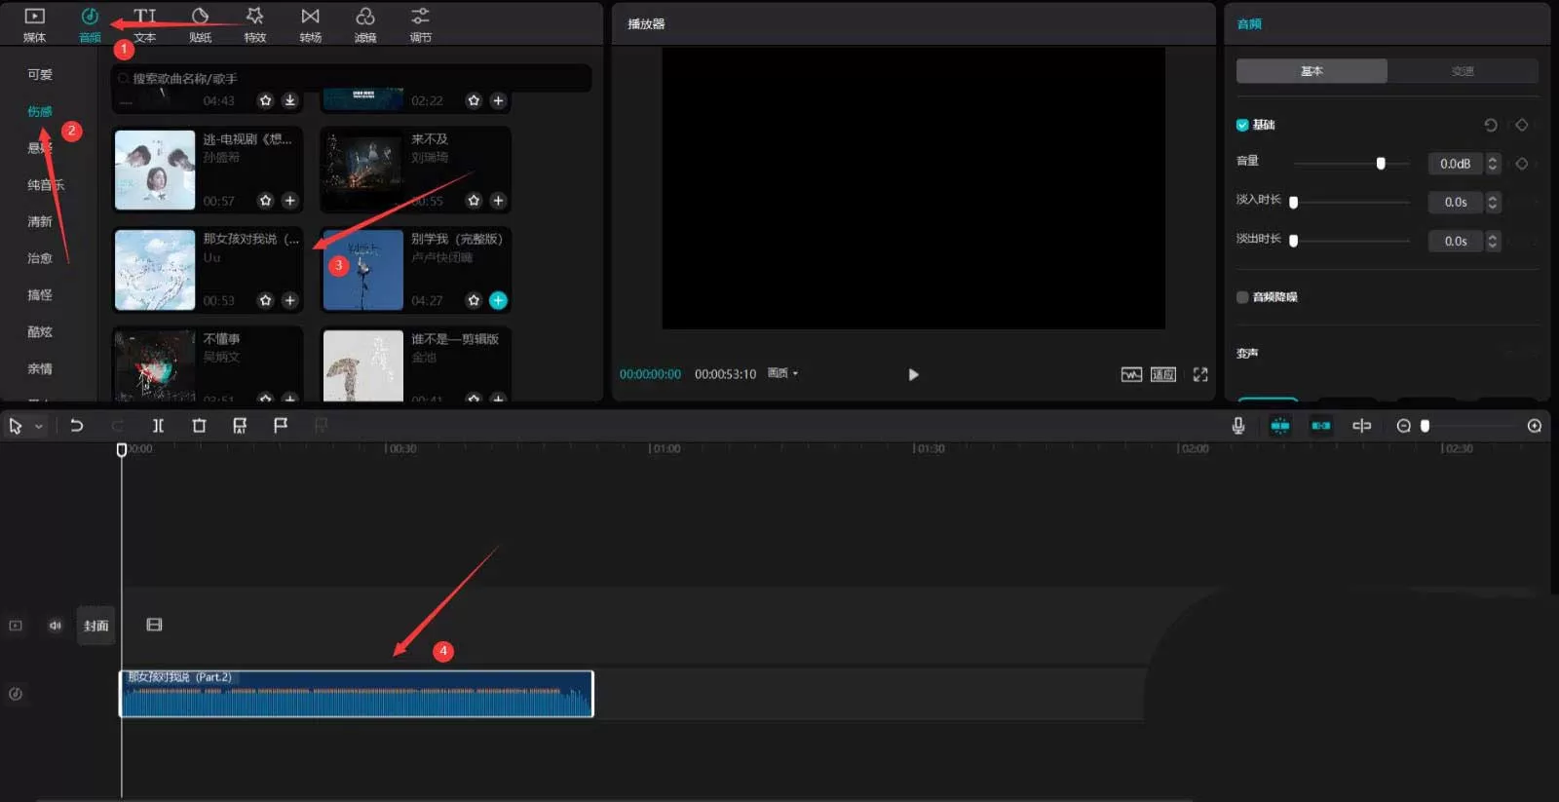Toggle auto snapping in timeline
Viewport: 1559px width, 802px height.
[x=1321, y=426]
